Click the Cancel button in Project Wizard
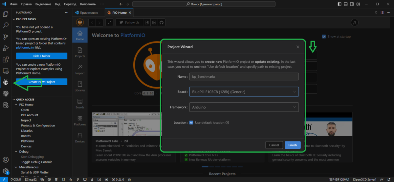 click(x=274, y=145)
